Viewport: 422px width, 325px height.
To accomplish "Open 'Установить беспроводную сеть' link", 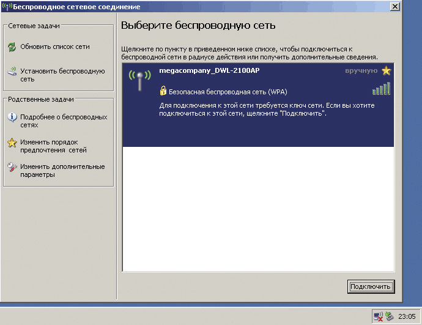I will [x=62, y=75].
